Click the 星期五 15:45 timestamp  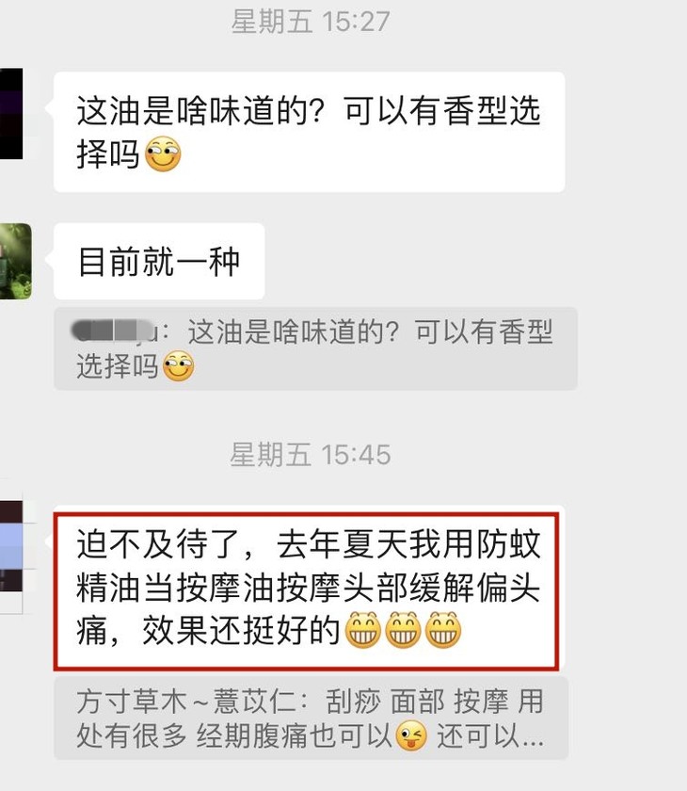point(311,455)
